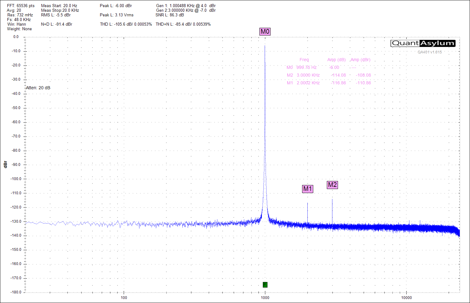This screenshot has width=470, height=303.
Task: Click the Meas Start: 20.0 Hz text
Action: (59, 6)
